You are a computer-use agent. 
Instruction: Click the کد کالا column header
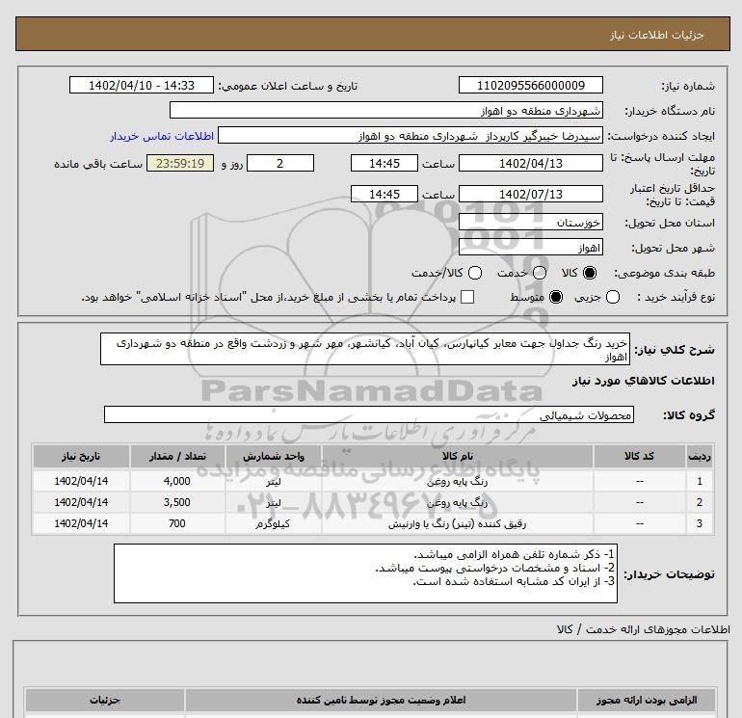click(639, 456)
